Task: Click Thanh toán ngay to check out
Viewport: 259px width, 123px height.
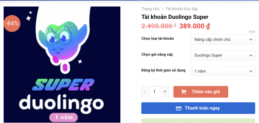Action: [198, 108]
